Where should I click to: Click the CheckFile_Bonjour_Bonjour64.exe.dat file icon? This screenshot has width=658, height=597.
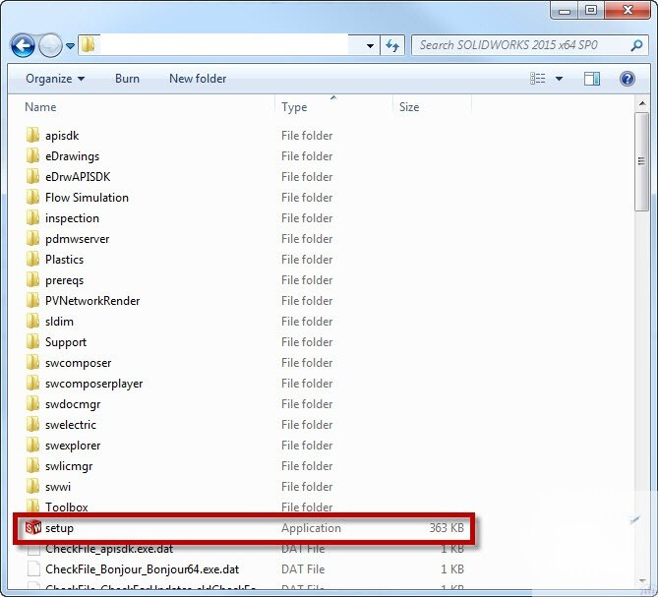tap(33, 569)
